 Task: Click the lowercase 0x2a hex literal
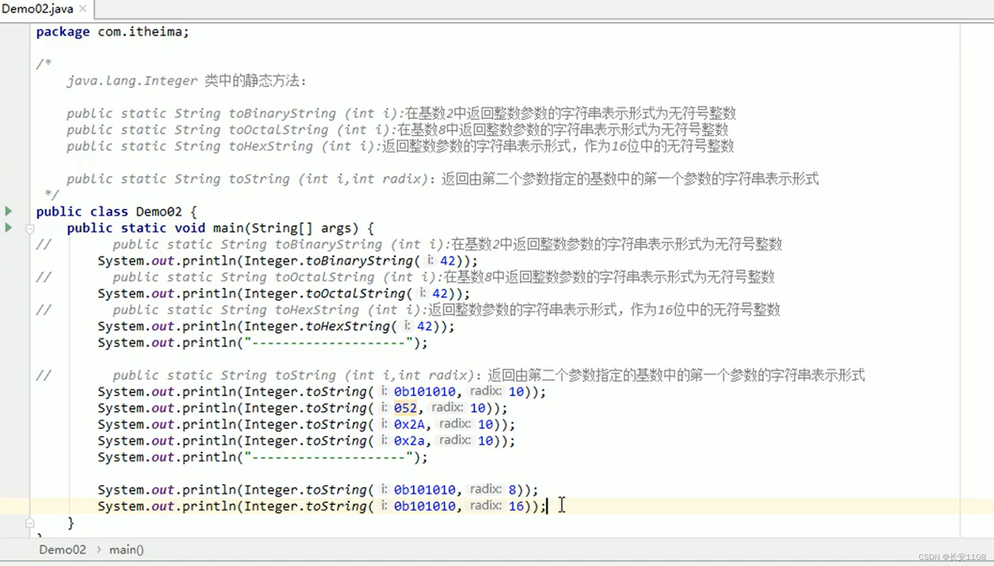409,441
